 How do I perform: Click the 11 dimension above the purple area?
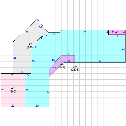[x=68, y=54]
